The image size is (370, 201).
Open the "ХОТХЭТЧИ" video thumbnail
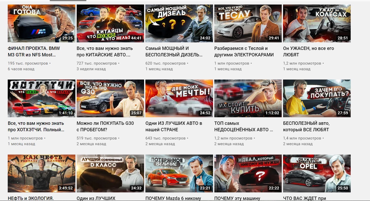click(41, 98)
